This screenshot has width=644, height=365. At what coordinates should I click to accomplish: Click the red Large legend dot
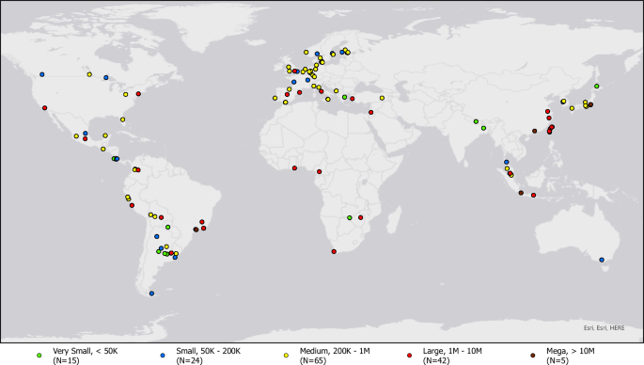[410, 356]
